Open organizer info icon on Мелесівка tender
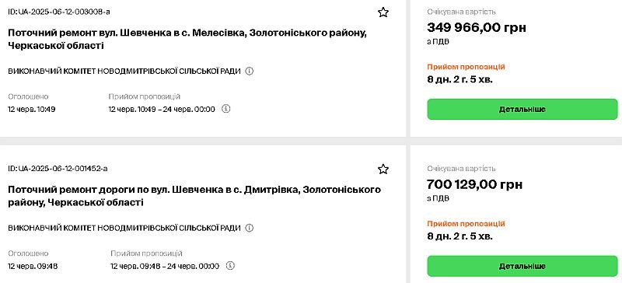The height and width of the screenshot is (283, 622). (249, 71)
